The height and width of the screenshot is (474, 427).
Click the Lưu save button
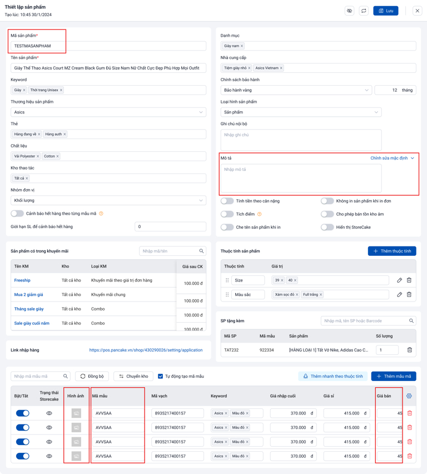[385, 11]
